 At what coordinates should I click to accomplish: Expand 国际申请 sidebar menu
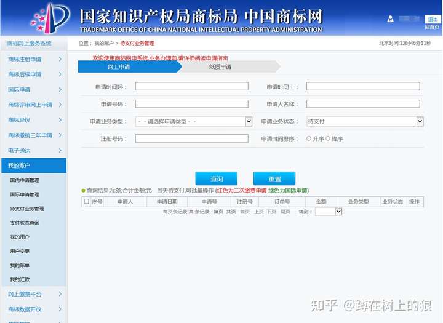pos(34,90)
